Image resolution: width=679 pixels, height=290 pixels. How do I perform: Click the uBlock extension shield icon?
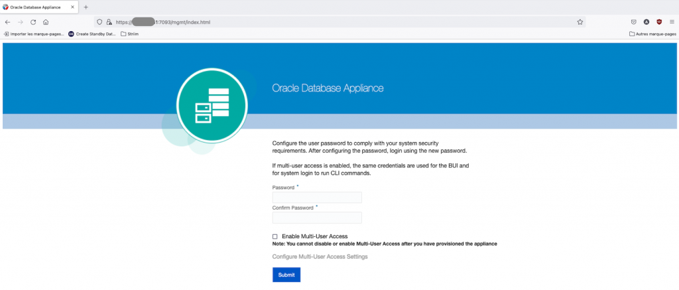pos(659,22)
